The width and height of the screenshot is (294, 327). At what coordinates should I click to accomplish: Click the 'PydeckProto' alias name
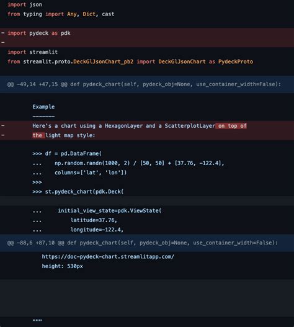click(236, 61)
